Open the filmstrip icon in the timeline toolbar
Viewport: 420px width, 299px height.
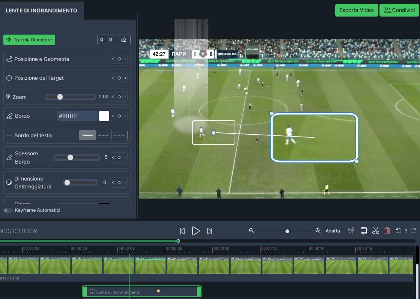click(363, 230)
